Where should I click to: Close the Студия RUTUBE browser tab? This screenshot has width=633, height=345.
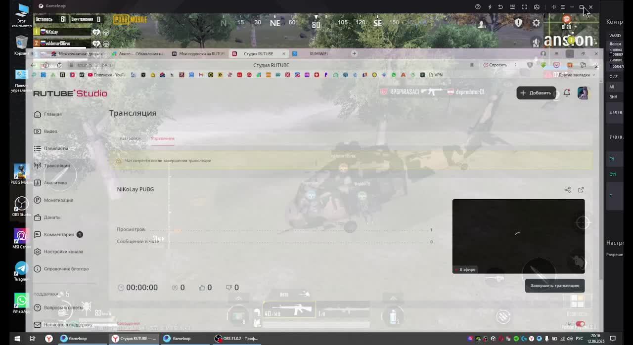click(x=284, y=54)
